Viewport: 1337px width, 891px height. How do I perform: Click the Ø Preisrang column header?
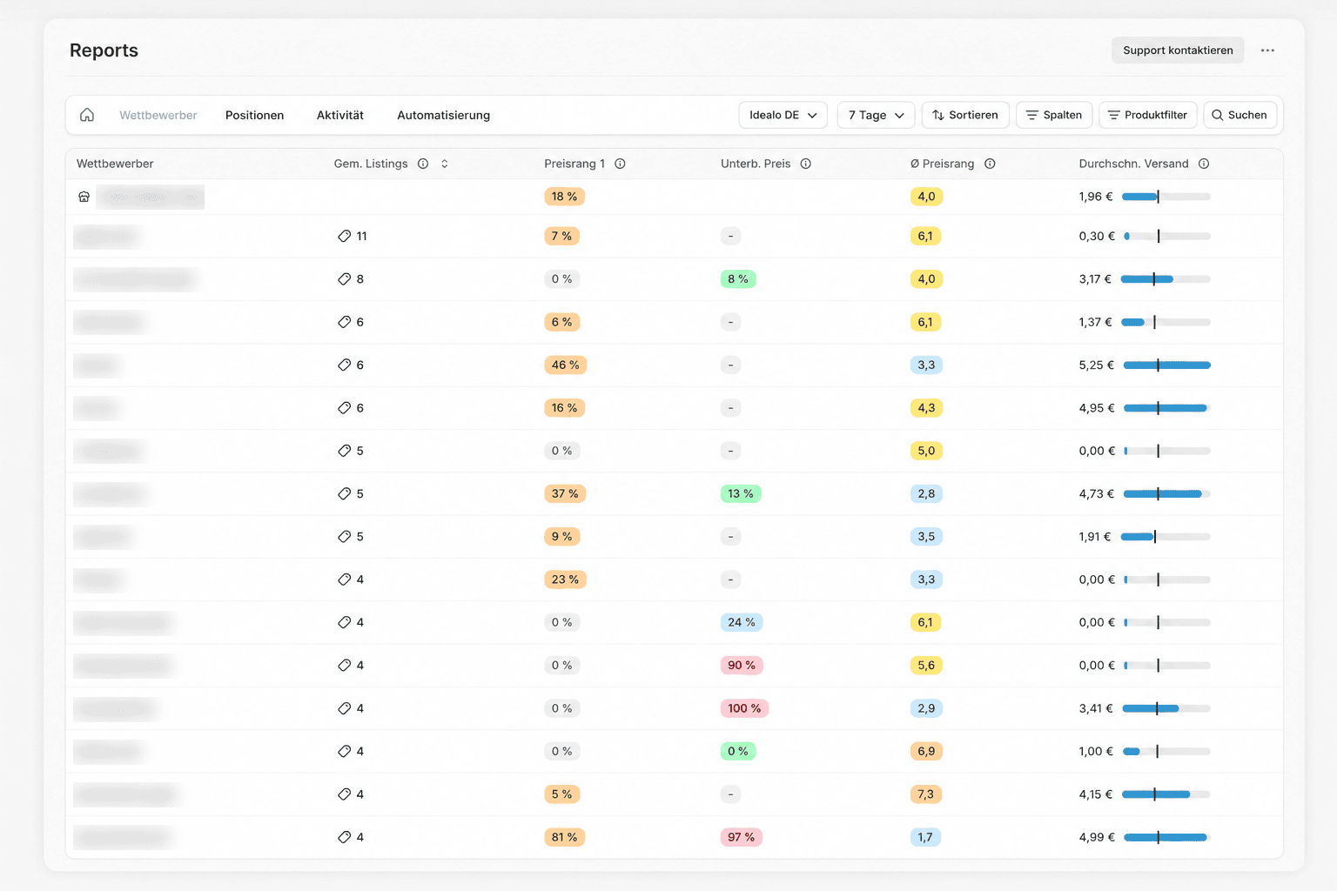click(x=942, y=164)
